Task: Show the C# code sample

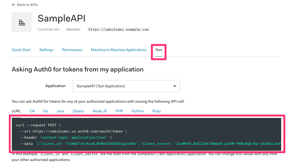Action: coord(32,111)
